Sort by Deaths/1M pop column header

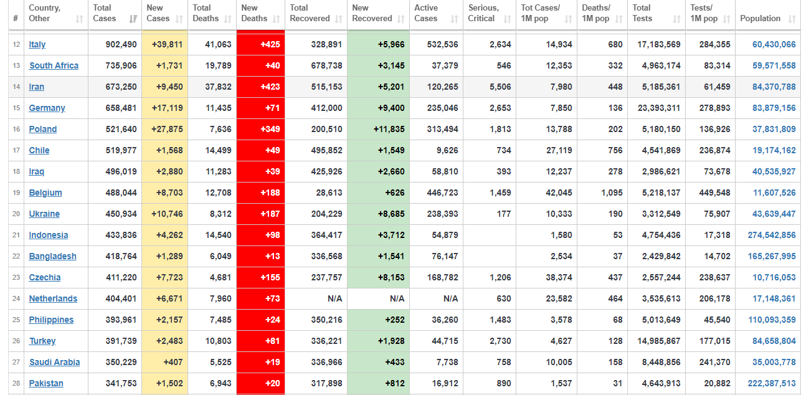[x=602, y=14]
